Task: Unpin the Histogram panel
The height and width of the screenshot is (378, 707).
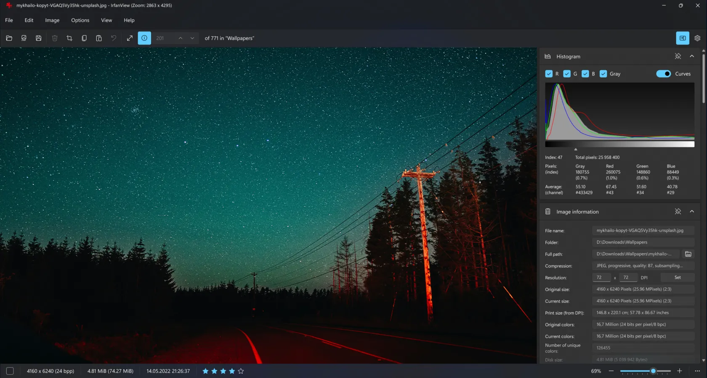Action: click(678, 56)
